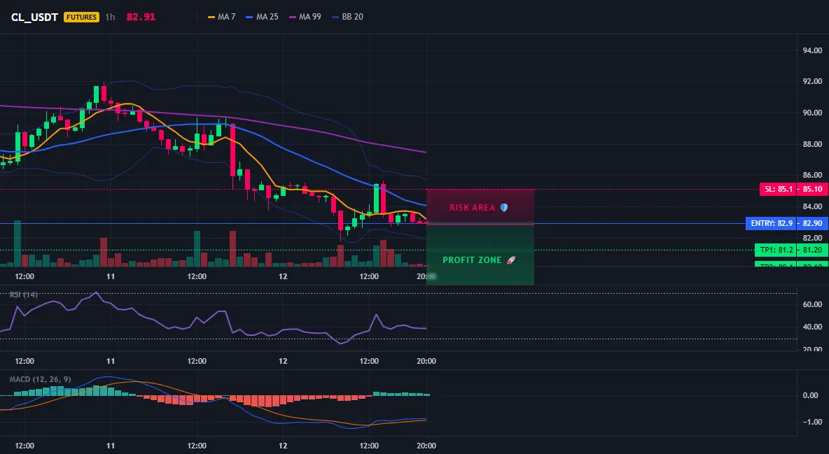Image resolution: width=829 pixels, height=454 pixels.
Task: Click date 11 on the price chart axis
Action: click(x=111, y=276)
